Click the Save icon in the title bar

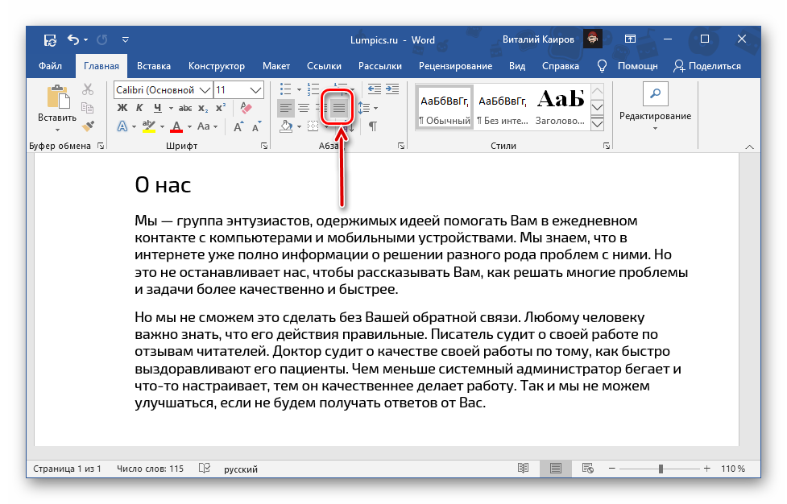coord(50,39)
